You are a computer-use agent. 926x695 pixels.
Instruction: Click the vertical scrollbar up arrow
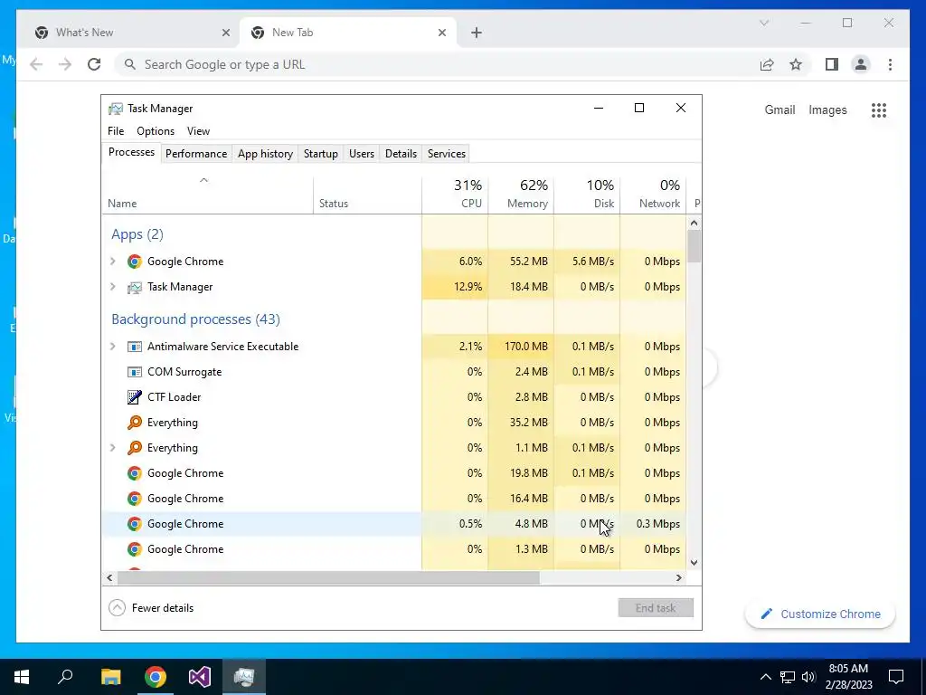pyautogui.click(x=694, y=224)
